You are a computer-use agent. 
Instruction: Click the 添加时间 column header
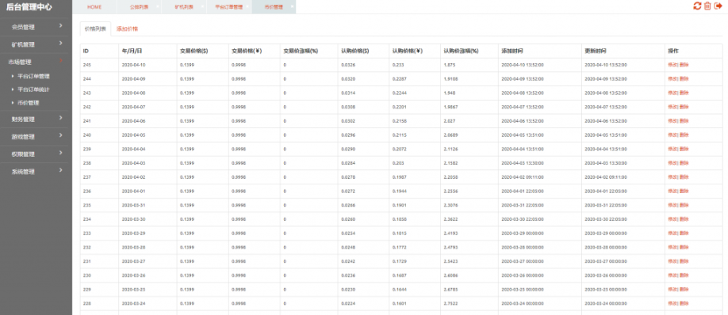pyautogui.click(x=512, y=51)
